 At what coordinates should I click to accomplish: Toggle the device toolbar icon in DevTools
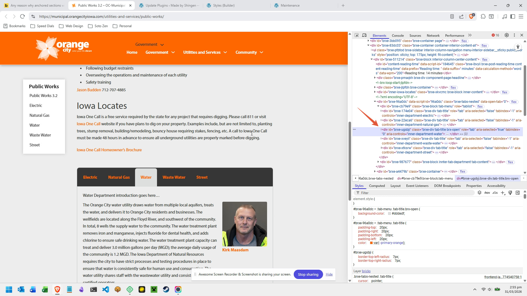pos(364,35)
